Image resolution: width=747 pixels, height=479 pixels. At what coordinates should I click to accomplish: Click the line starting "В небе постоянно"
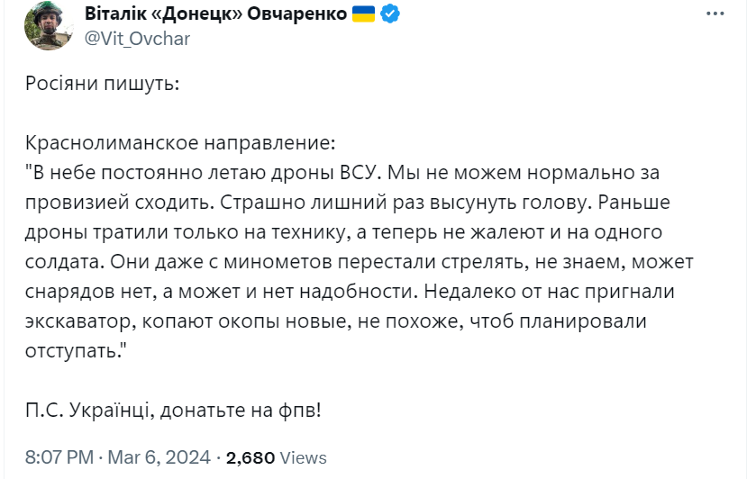click(x=342, y=173)
